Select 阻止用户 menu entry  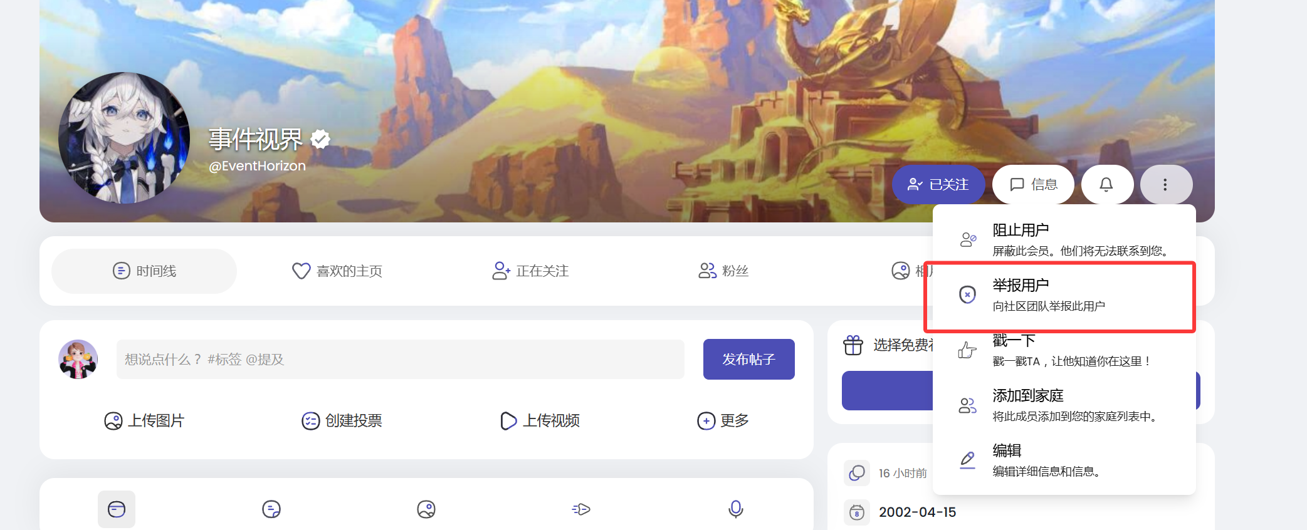pos(1064,239)
